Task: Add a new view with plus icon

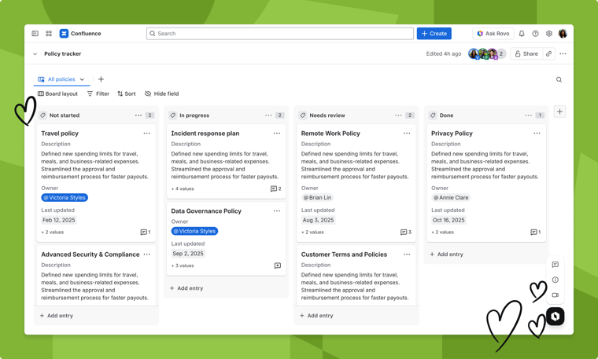Action: 101,79
